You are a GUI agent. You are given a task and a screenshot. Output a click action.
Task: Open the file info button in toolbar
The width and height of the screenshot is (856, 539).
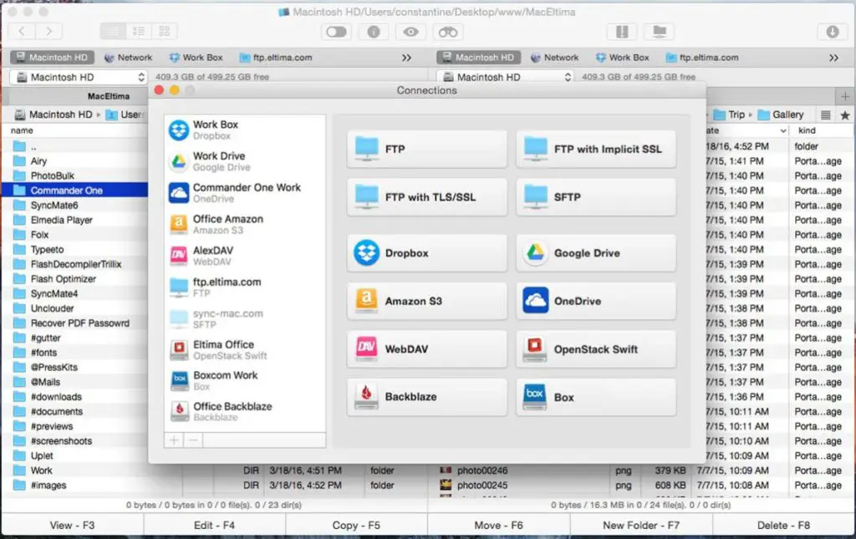(x=374, y=33)
